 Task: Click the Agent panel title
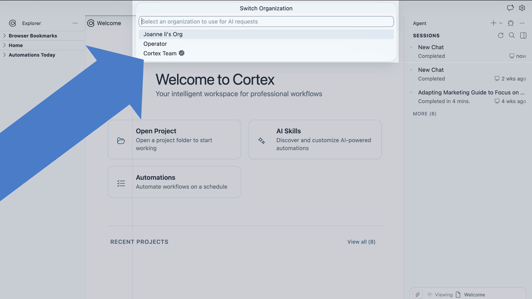419,23
